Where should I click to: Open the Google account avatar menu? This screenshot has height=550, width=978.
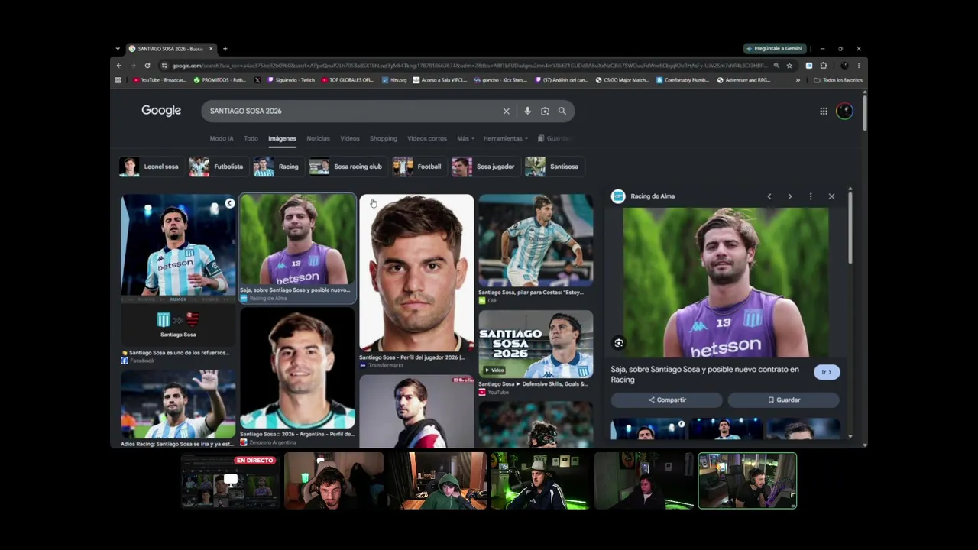coord(844,111)
